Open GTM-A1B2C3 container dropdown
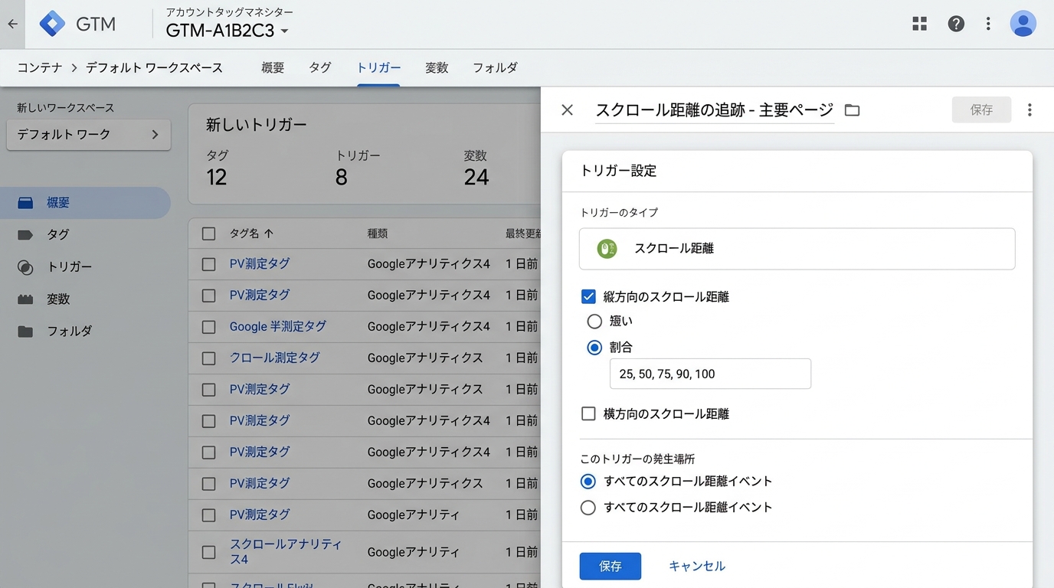The height and width of the screenshot is (588, 1054). click(227, 31)
